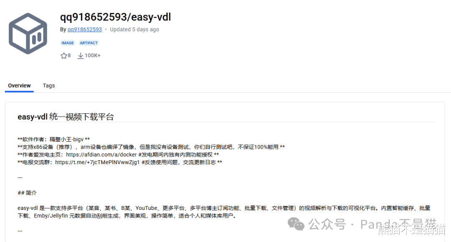Open the Overview tab
The image size is (451, 242).
point(19,85)
